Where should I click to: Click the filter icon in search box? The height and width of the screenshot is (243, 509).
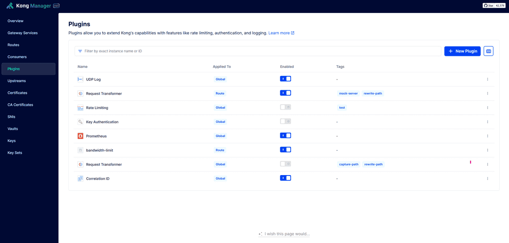coord(80,51)
